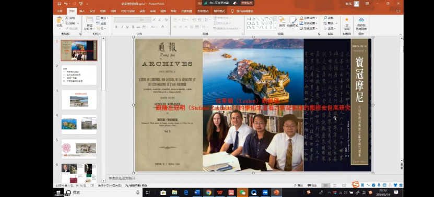Open the Insert ribbon tab

click(82, 11)
